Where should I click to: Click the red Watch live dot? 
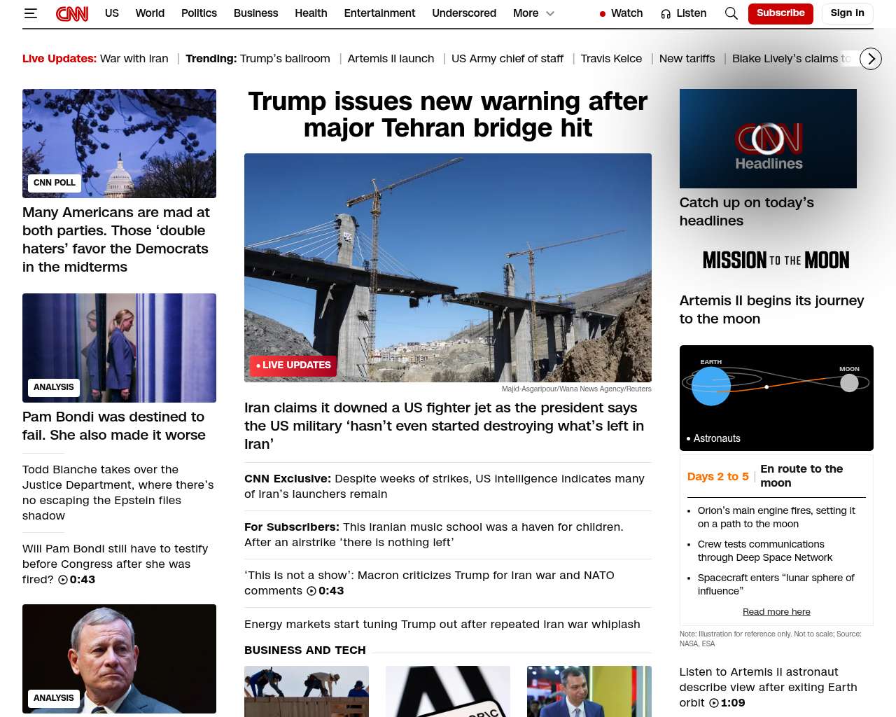(603, 14)
